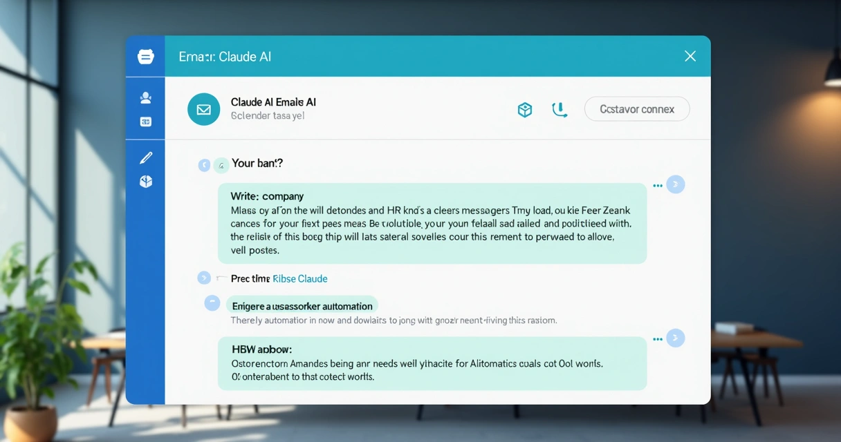Click the green circle icon beside 'Your bant?'
This screenshot has height=442, width=841.
pos(221,165)
